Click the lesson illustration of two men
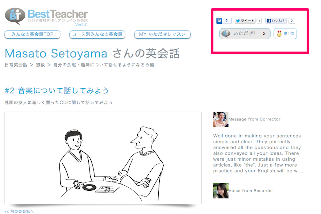This screenshot has height=214, width=321. (103, 158)
